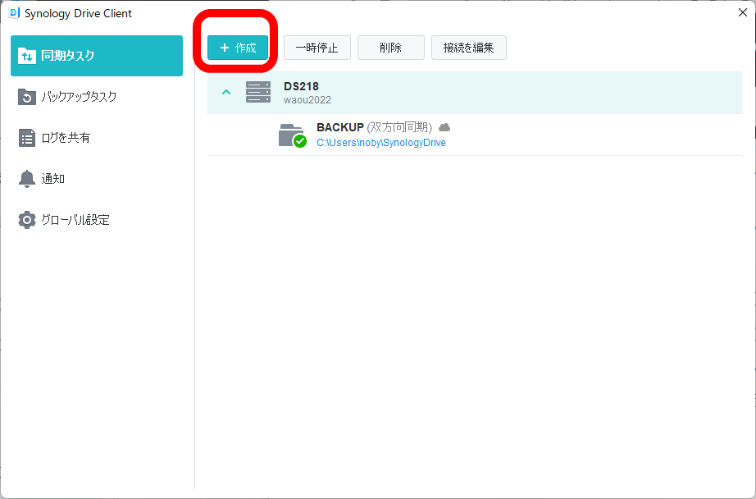Click the sync arrows icon in 同期タスク

click(26, 56)
